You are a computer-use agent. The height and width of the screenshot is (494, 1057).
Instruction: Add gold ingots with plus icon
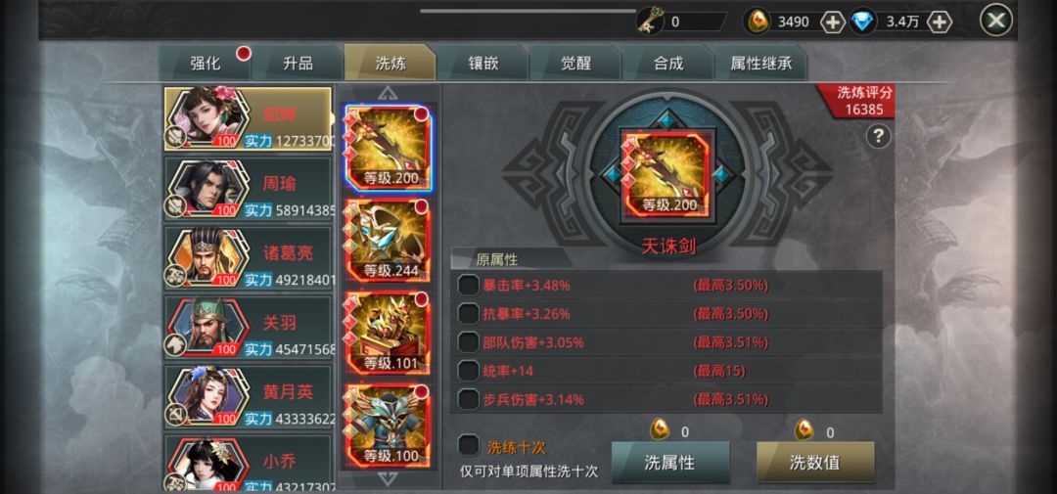point(833,22)
